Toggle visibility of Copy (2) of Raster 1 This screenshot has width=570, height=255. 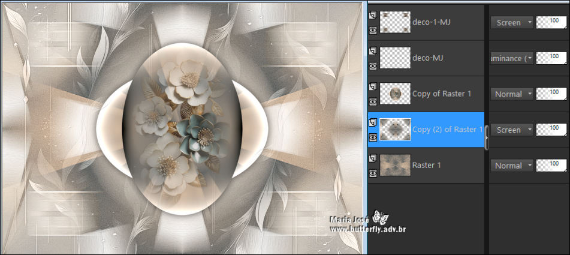point(373,137)
